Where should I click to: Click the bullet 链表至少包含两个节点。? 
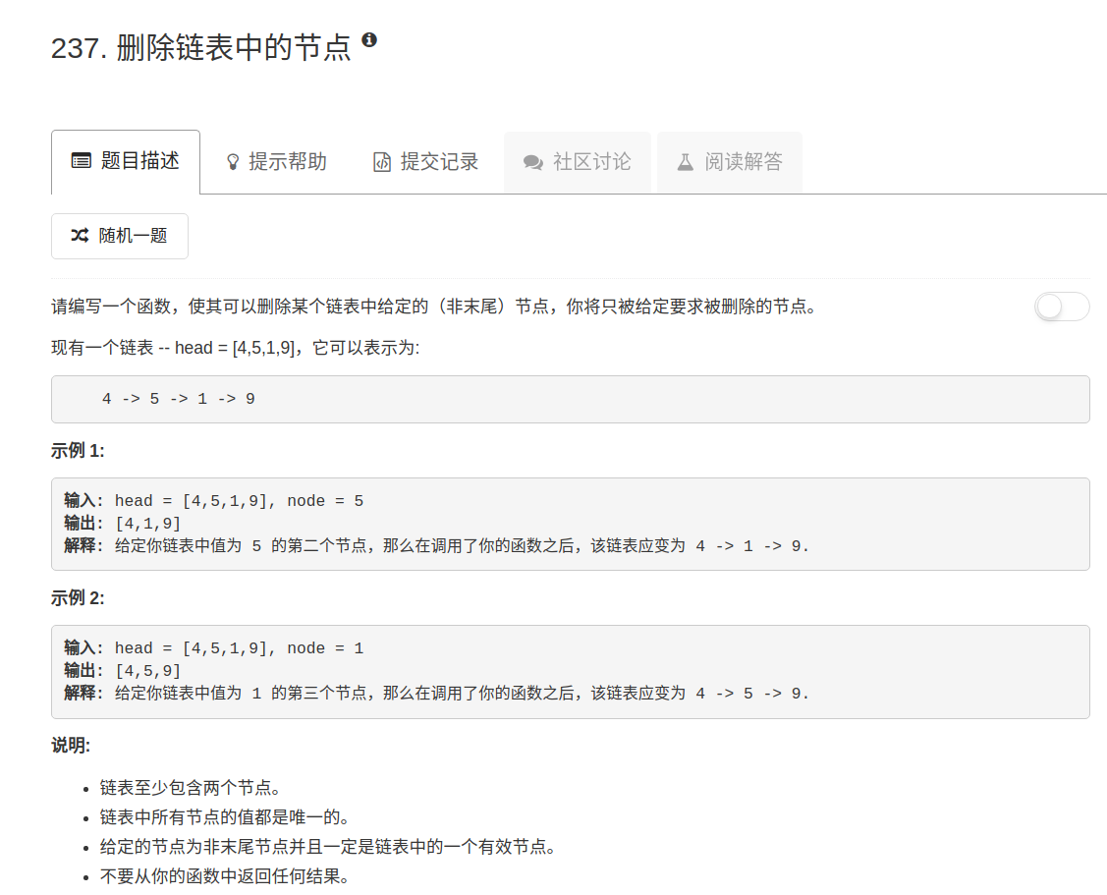coord(190,788)
